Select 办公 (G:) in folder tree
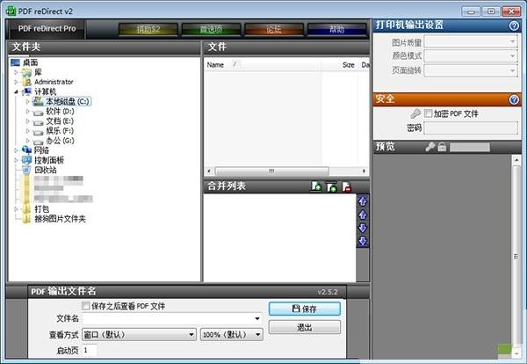 point(60,141)
